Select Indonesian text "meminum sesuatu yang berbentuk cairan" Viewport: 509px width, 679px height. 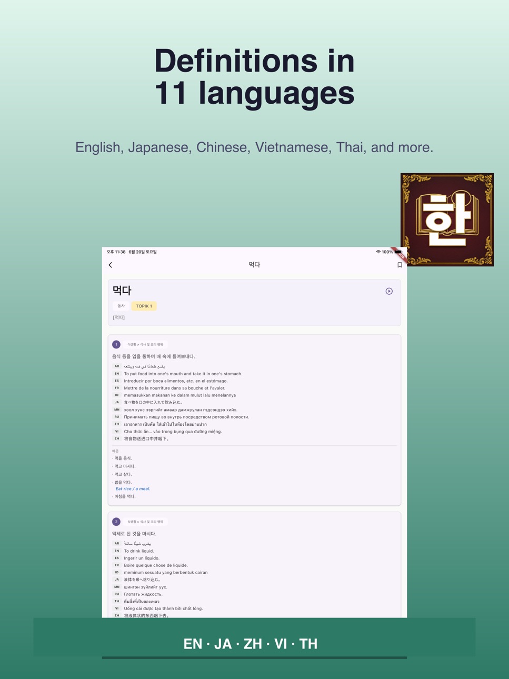(x=166, y=573)
